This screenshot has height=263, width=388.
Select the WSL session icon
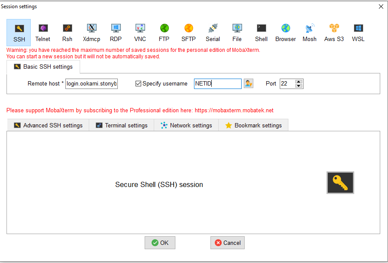coord(358,32)
